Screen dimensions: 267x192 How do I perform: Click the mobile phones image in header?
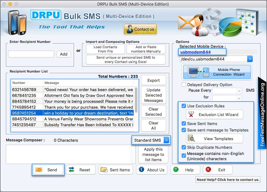point(17,23)
